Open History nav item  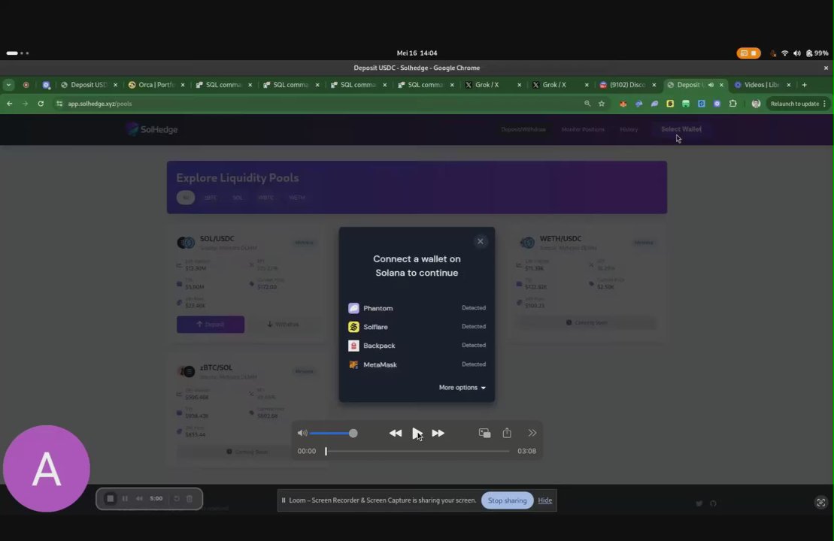[629, 129]
